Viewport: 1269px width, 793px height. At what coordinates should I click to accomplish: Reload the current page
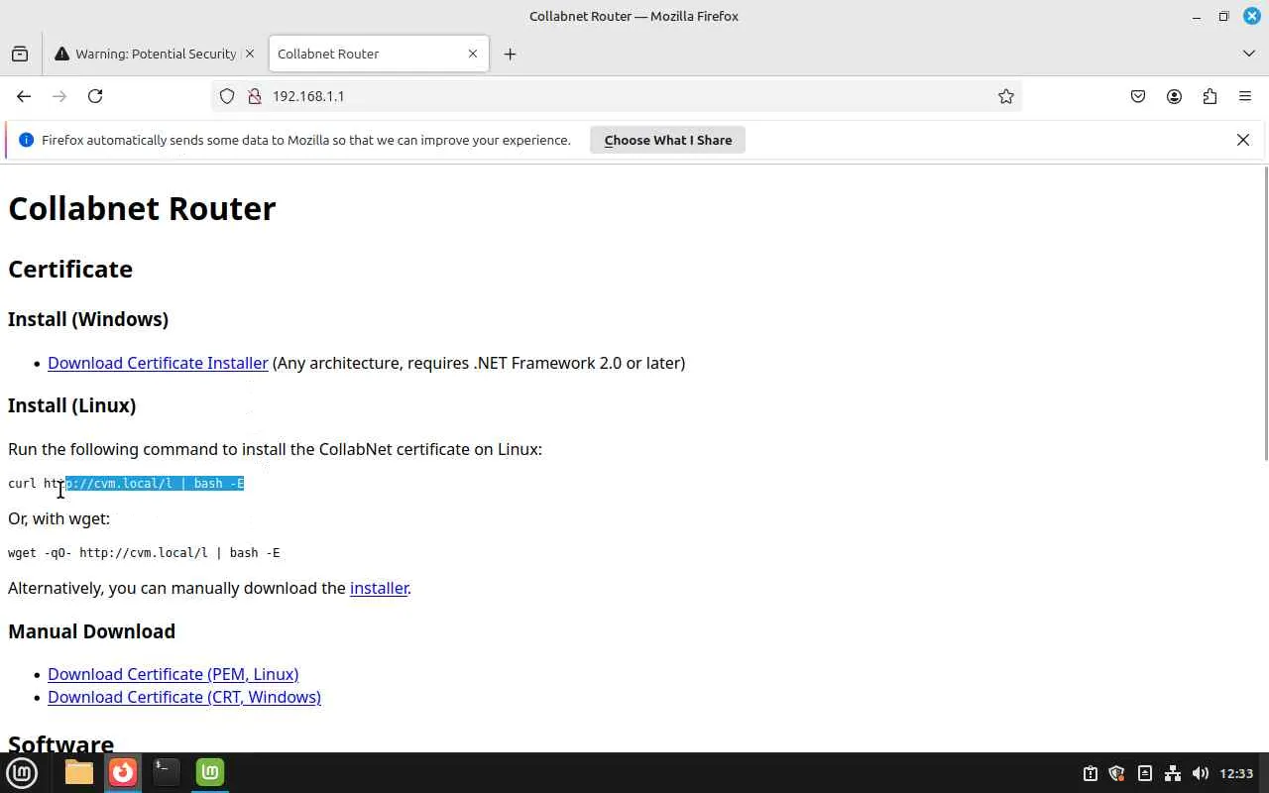[95, 96]
